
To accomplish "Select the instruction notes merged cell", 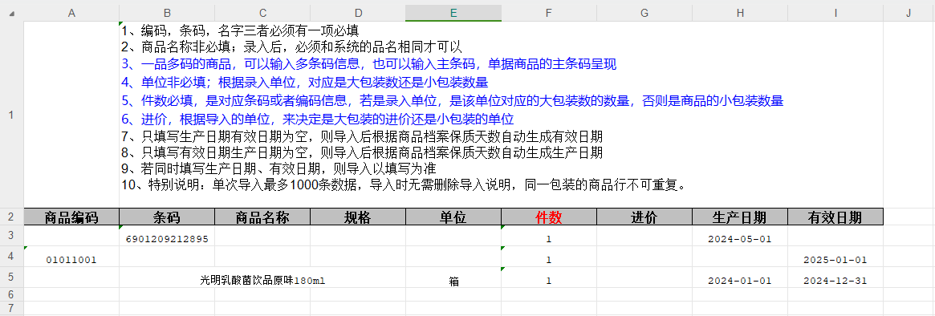I will click(453, 115).
